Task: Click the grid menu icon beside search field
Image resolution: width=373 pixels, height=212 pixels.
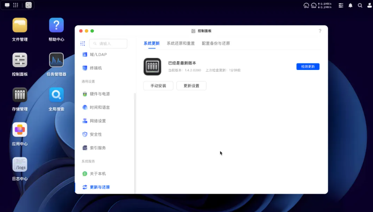Action: click(82, 43)
